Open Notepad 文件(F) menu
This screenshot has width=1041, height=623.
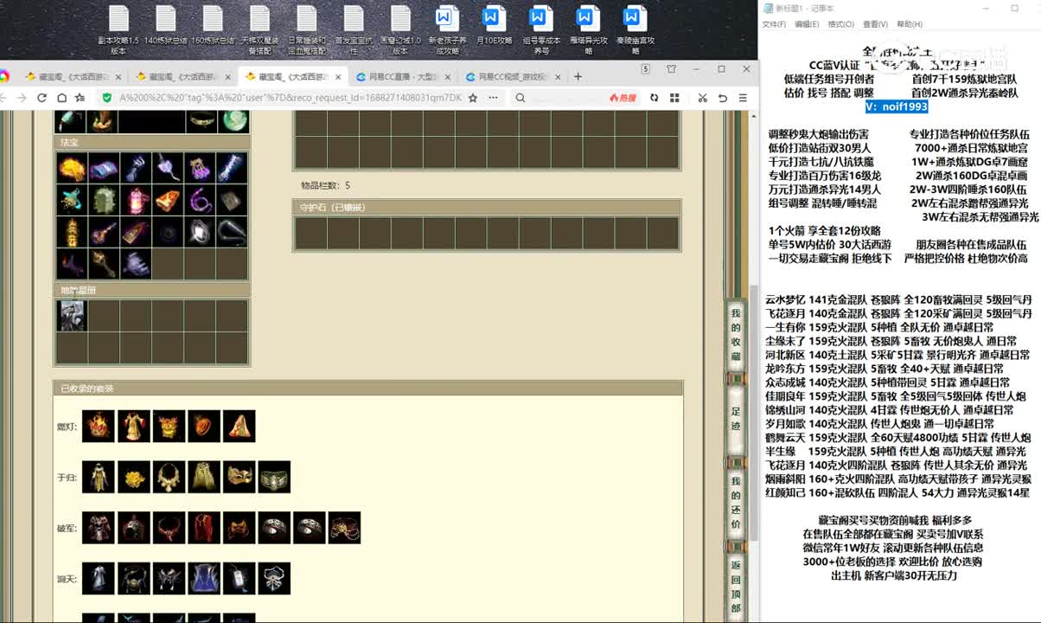(x=774, y=24)
